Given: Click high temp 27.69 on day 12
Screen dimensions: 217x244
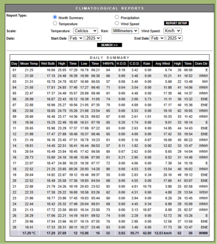Looking at the screenshot, I should click(62, 134).
